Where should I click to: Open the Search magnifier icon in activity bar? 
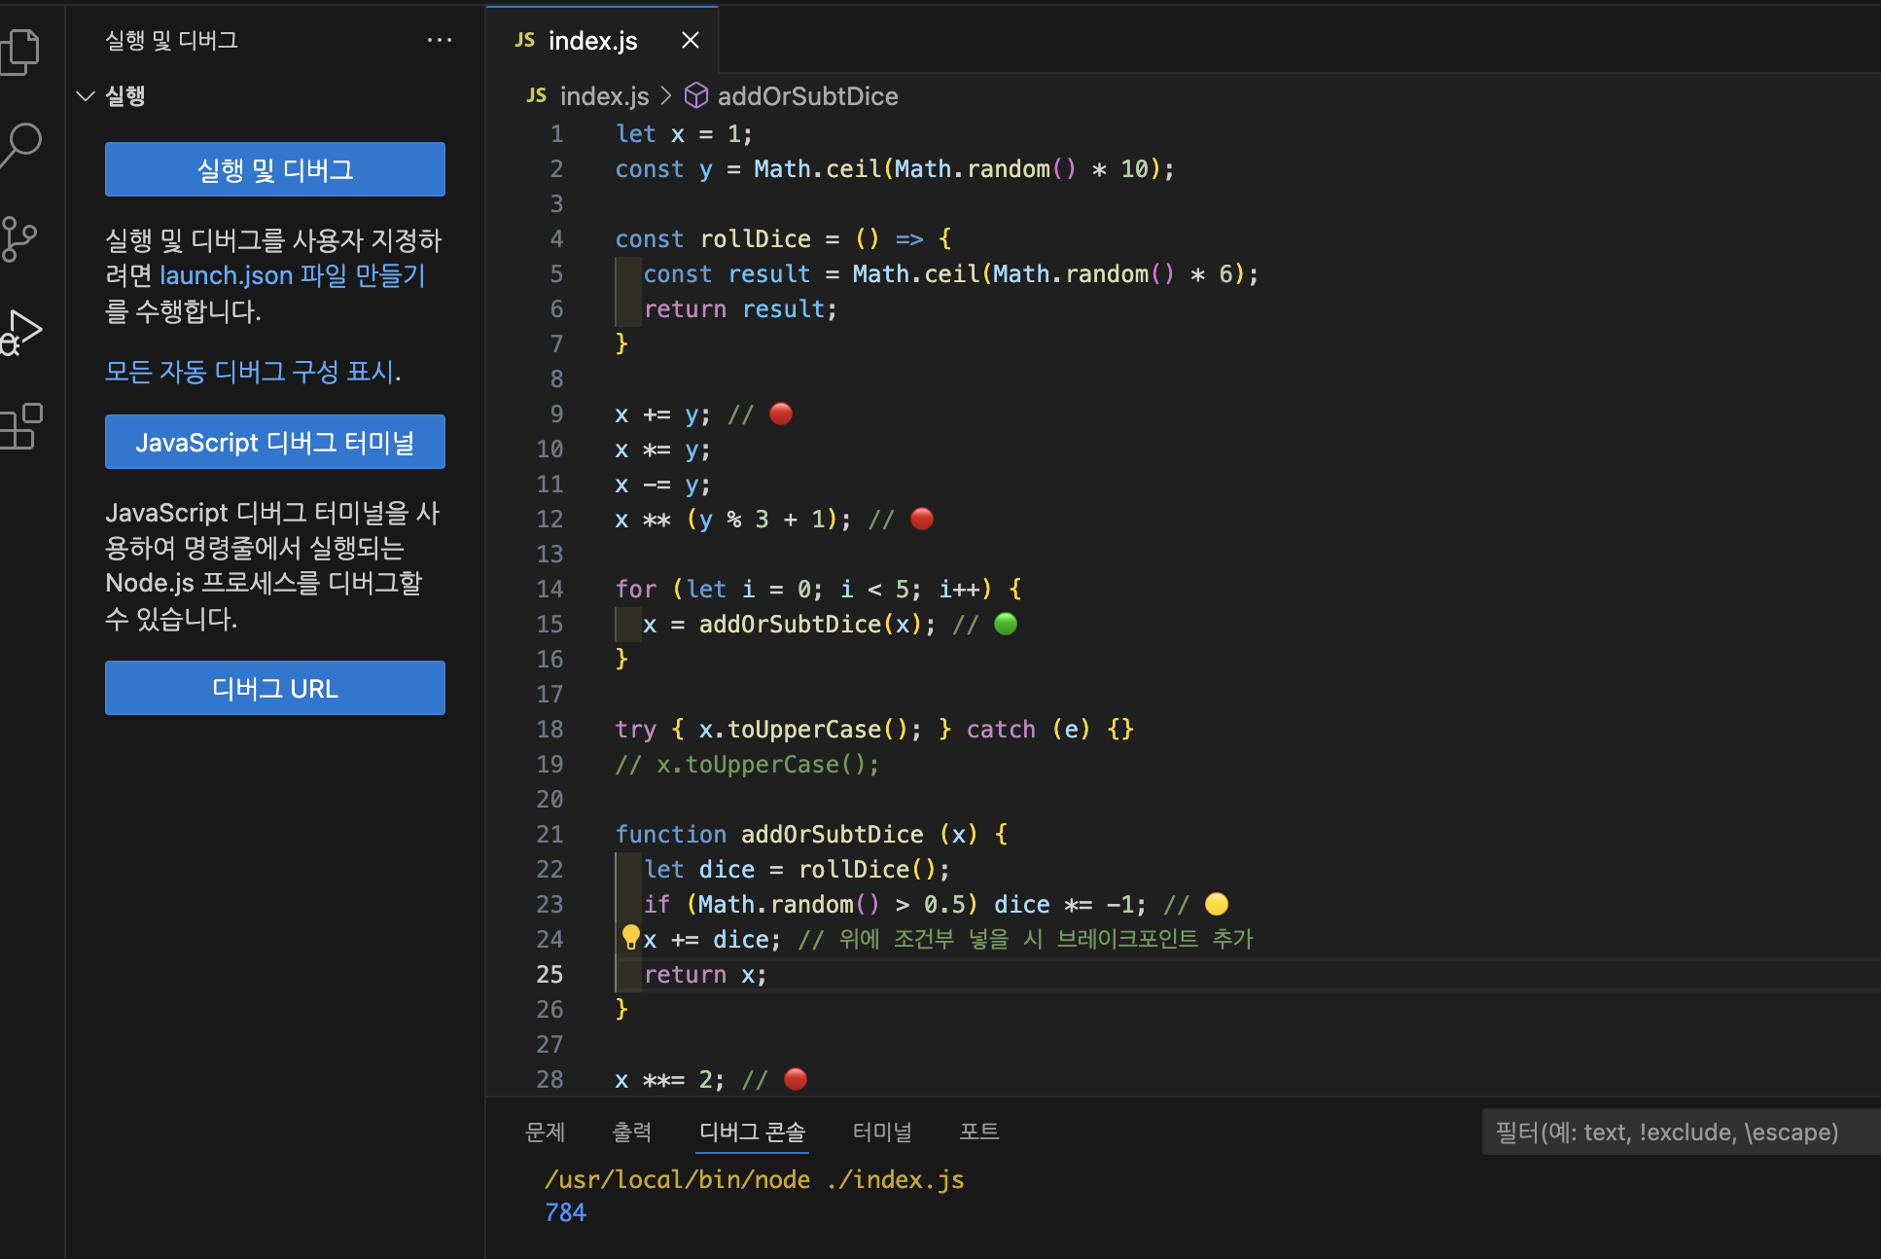click(x=21, y=144)
